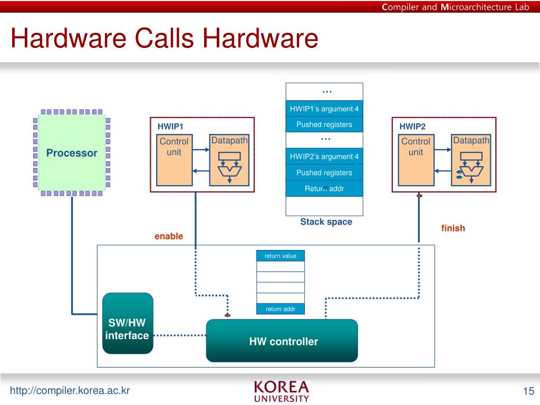Select the HWIP1 Control unit block
This screenshot has height=405, width=540.
(x=174, y=160)
